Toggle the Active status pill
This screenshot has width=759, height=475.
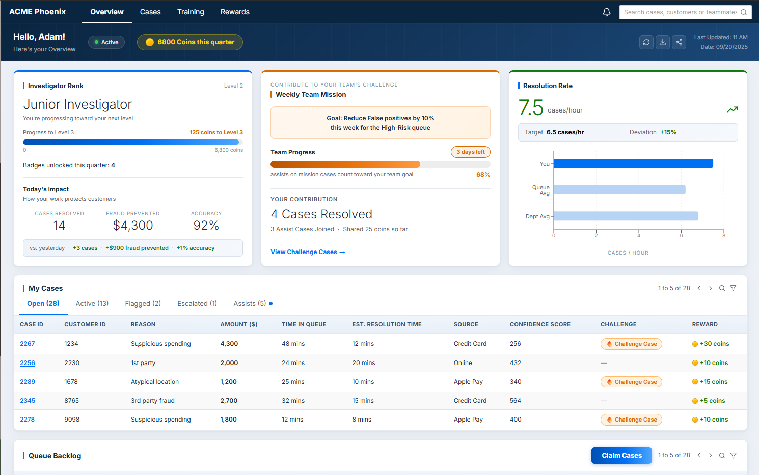tap(106, 42)
